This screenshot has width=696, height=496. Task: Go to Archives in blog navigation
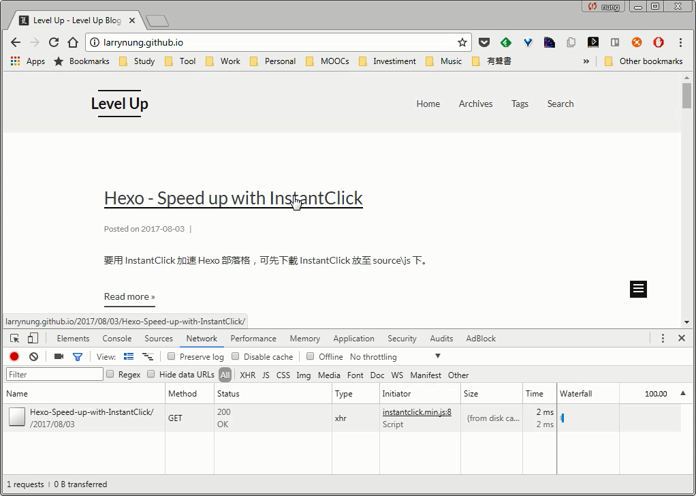coord(476,104)
